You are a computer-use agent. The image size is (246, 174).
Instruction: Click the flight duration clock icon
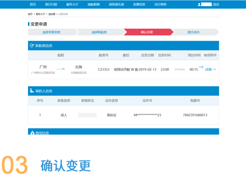(x=176, y=69)
